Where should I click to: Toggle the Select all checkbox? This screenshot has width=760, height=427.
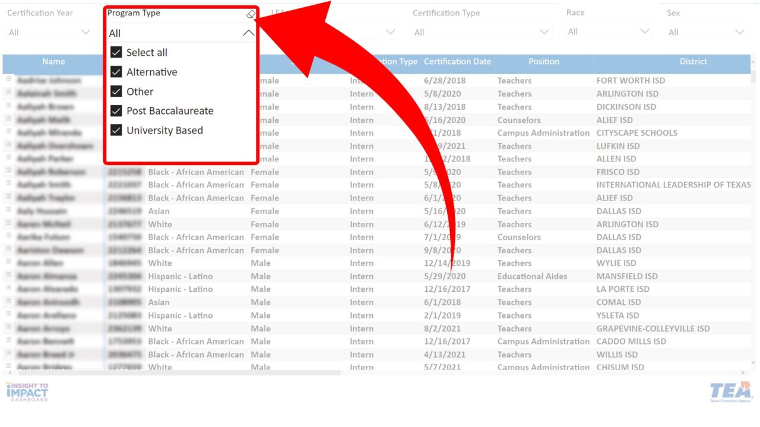tap(116, 52)
